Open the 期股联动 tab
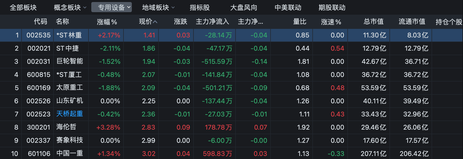Viewport: 463px width, 159px height. [x=332, y=8]
